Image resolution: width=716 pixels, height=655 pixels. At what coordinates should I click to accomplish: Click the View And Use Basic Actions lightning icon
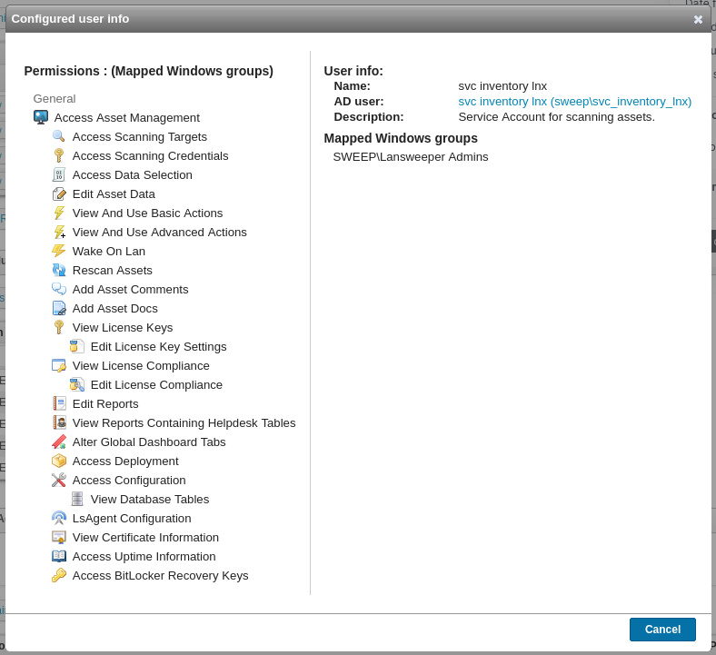59,213
